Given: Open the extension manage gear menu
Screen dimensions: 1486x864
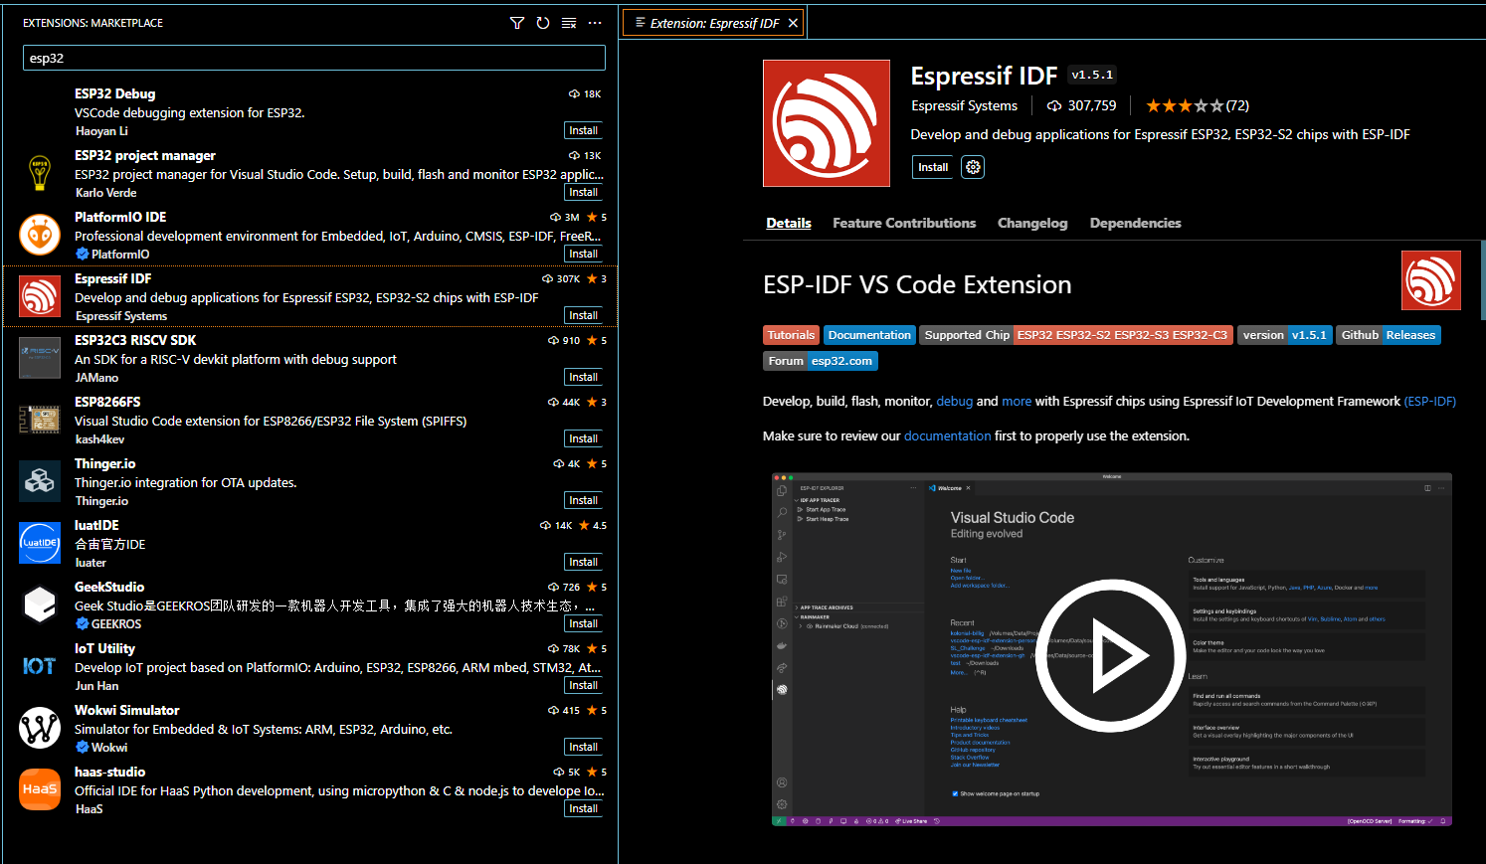Looking at the screenshot, I should (x=973, y=167).
